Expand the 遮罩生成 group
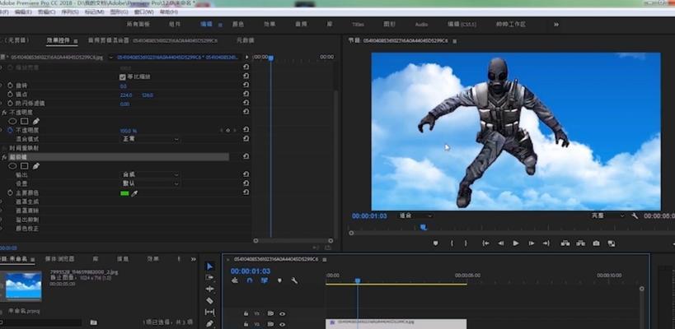The width and height of the screenshot is (675, 329). [x=2, y=202]
